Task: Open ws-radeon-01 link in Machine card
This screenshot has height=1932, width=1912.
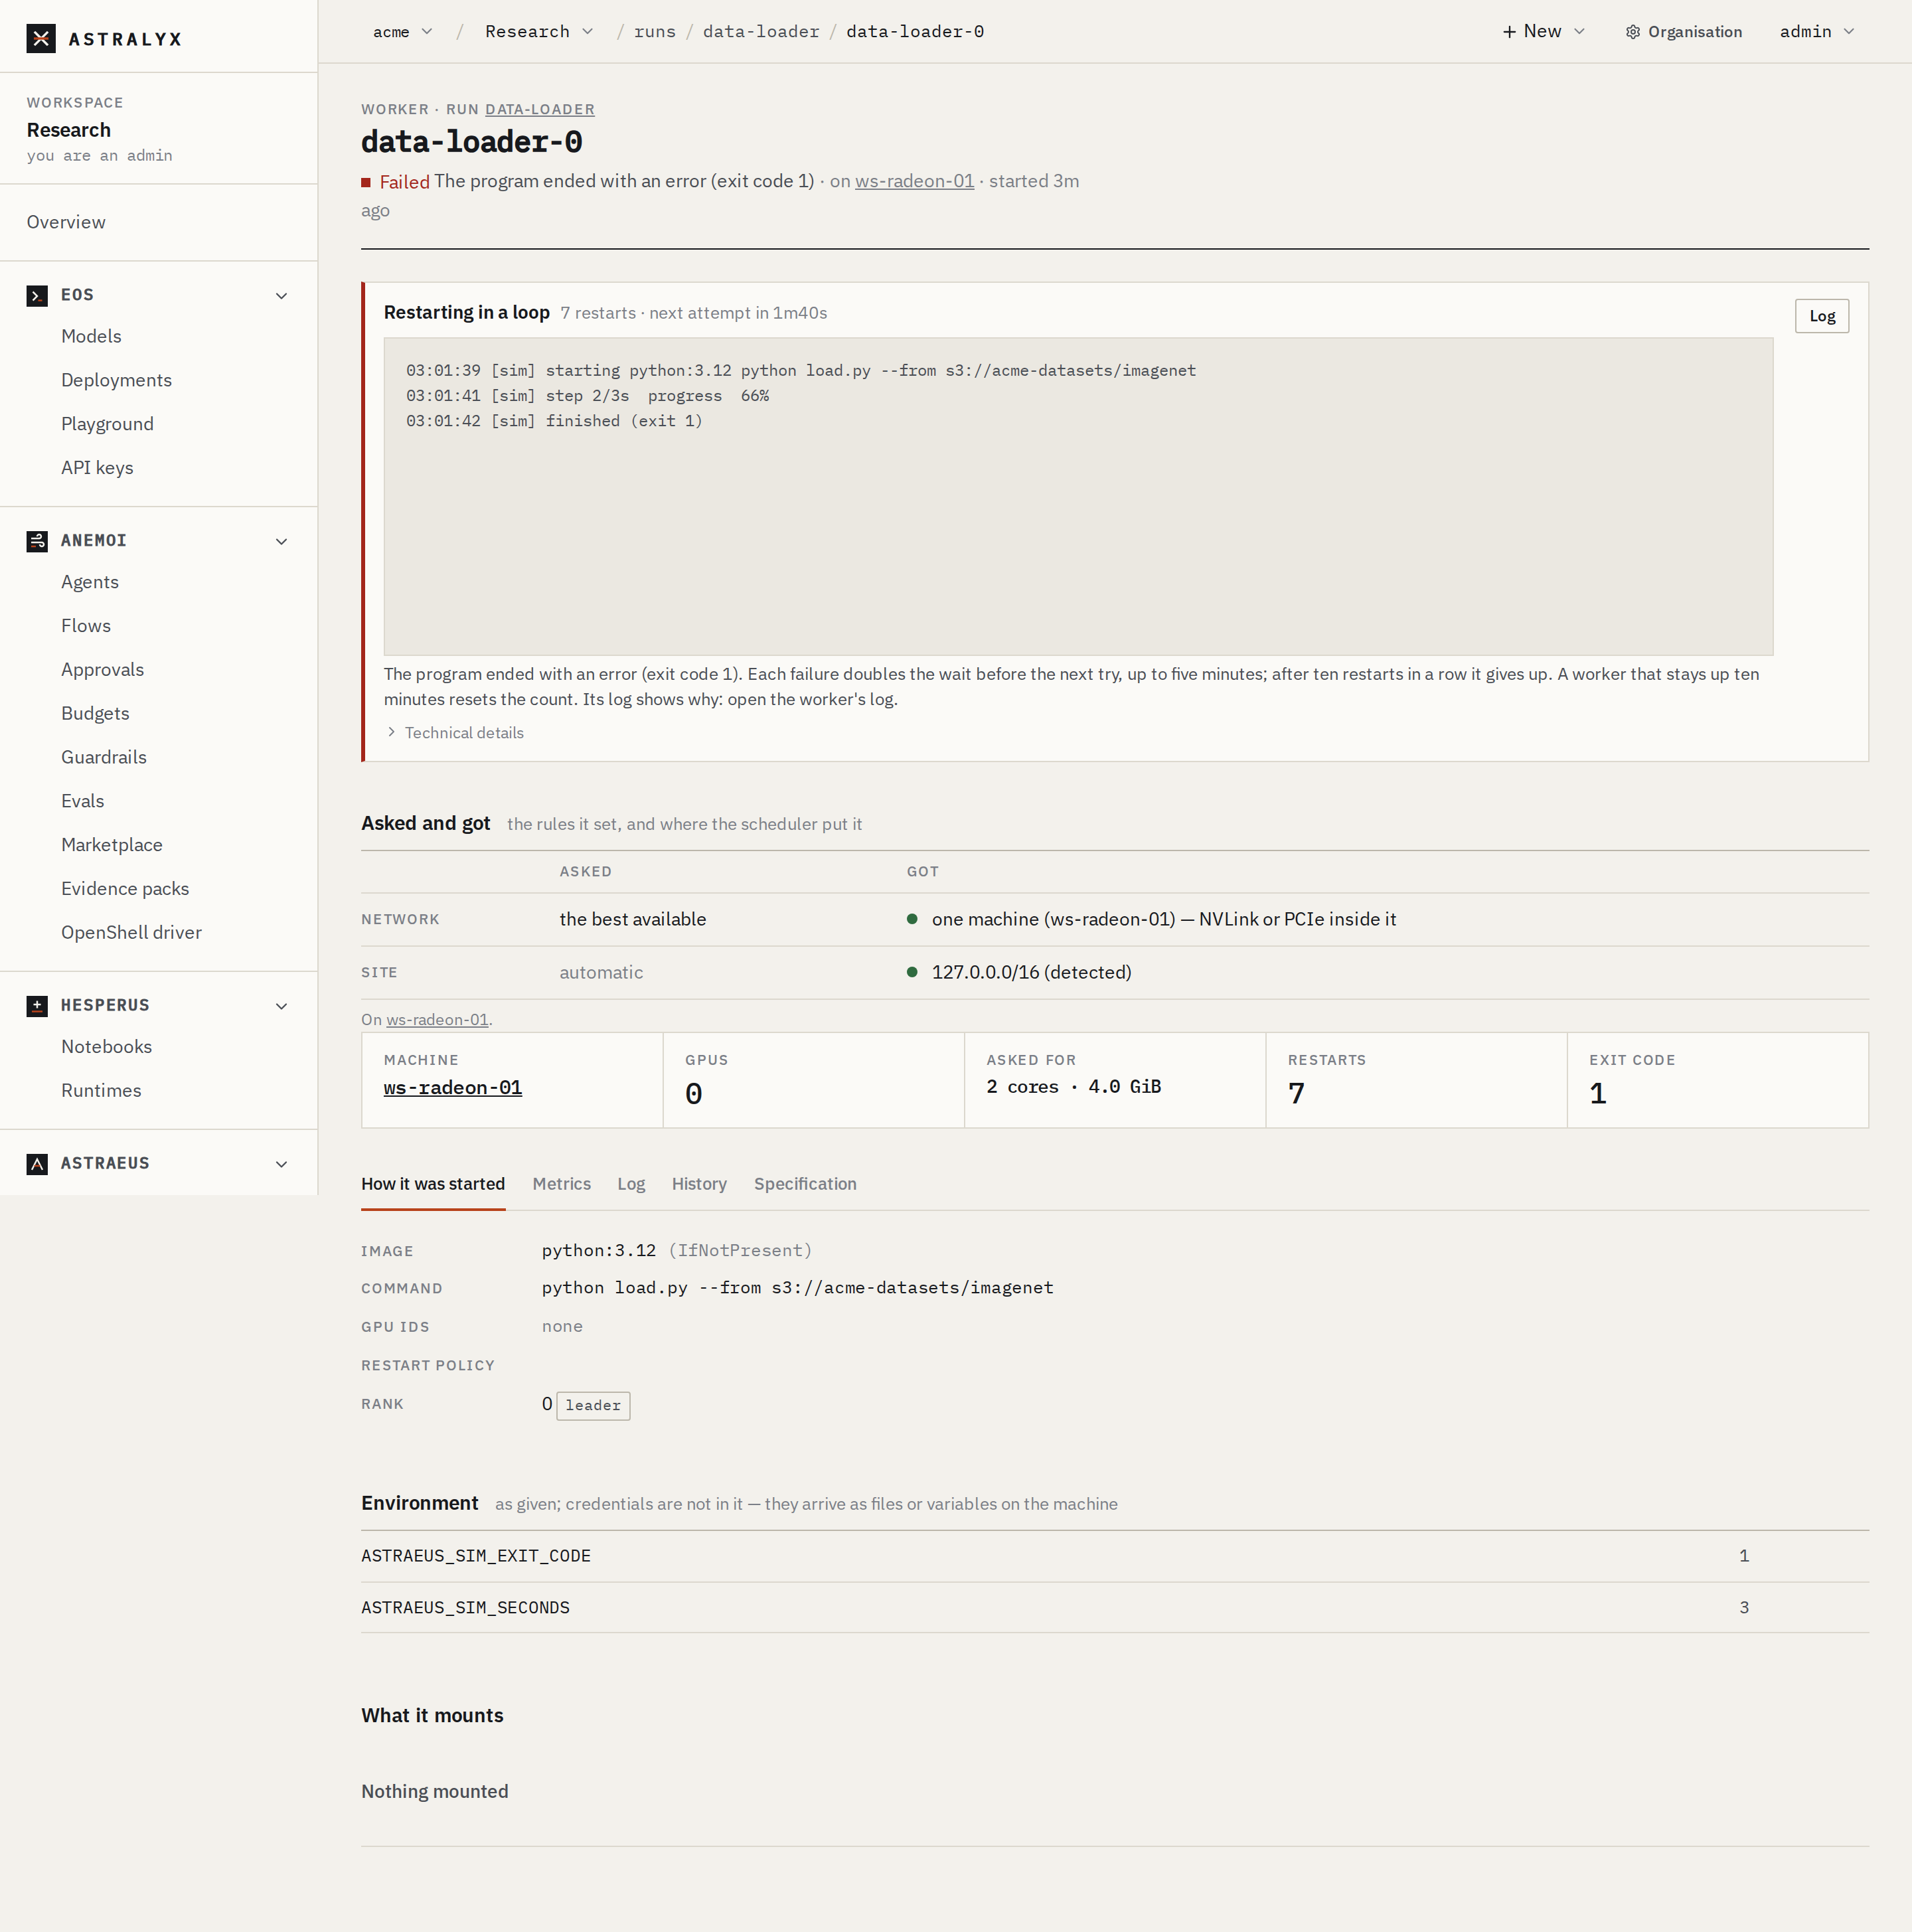Action: point(453,1088)
